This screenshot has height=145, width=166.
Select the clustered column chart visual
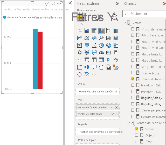(x=101, y=31)
